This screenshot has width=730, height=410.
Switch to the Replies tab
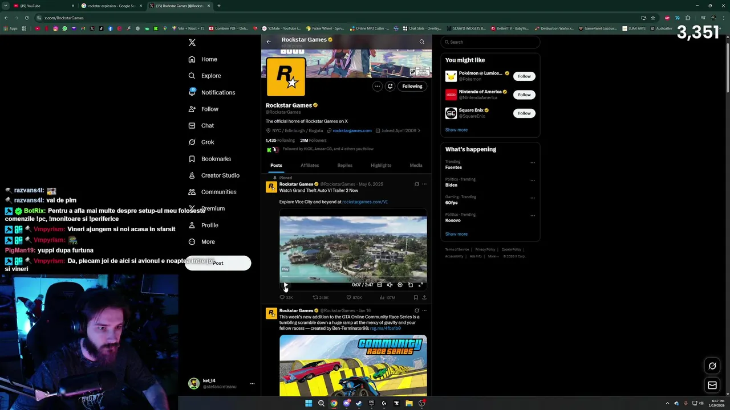click(x=344, y=165)
